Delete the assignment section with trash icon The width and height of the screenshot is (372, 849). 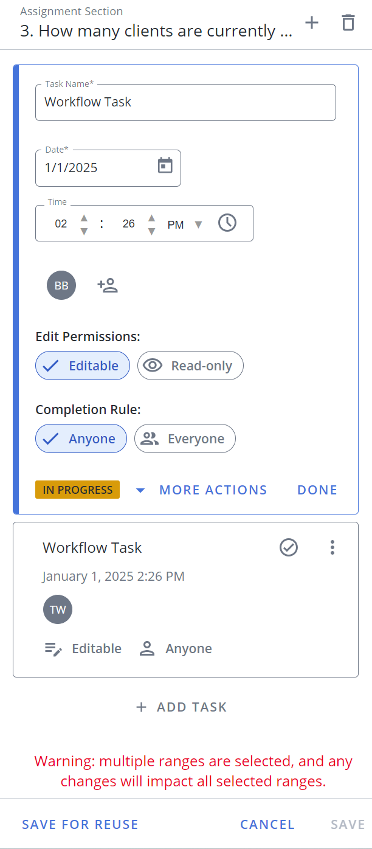point(348,23)
